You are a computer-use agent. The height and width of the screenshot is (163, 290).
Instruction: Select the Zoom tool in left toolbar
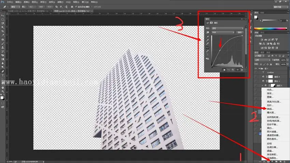pyautogui.click(x=3, y=91)
